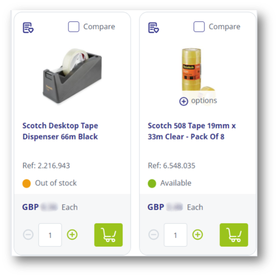
Task: Add Scotch Desktop Tape Dispenser to wishlist icon
Action: (x=28, y=28)
